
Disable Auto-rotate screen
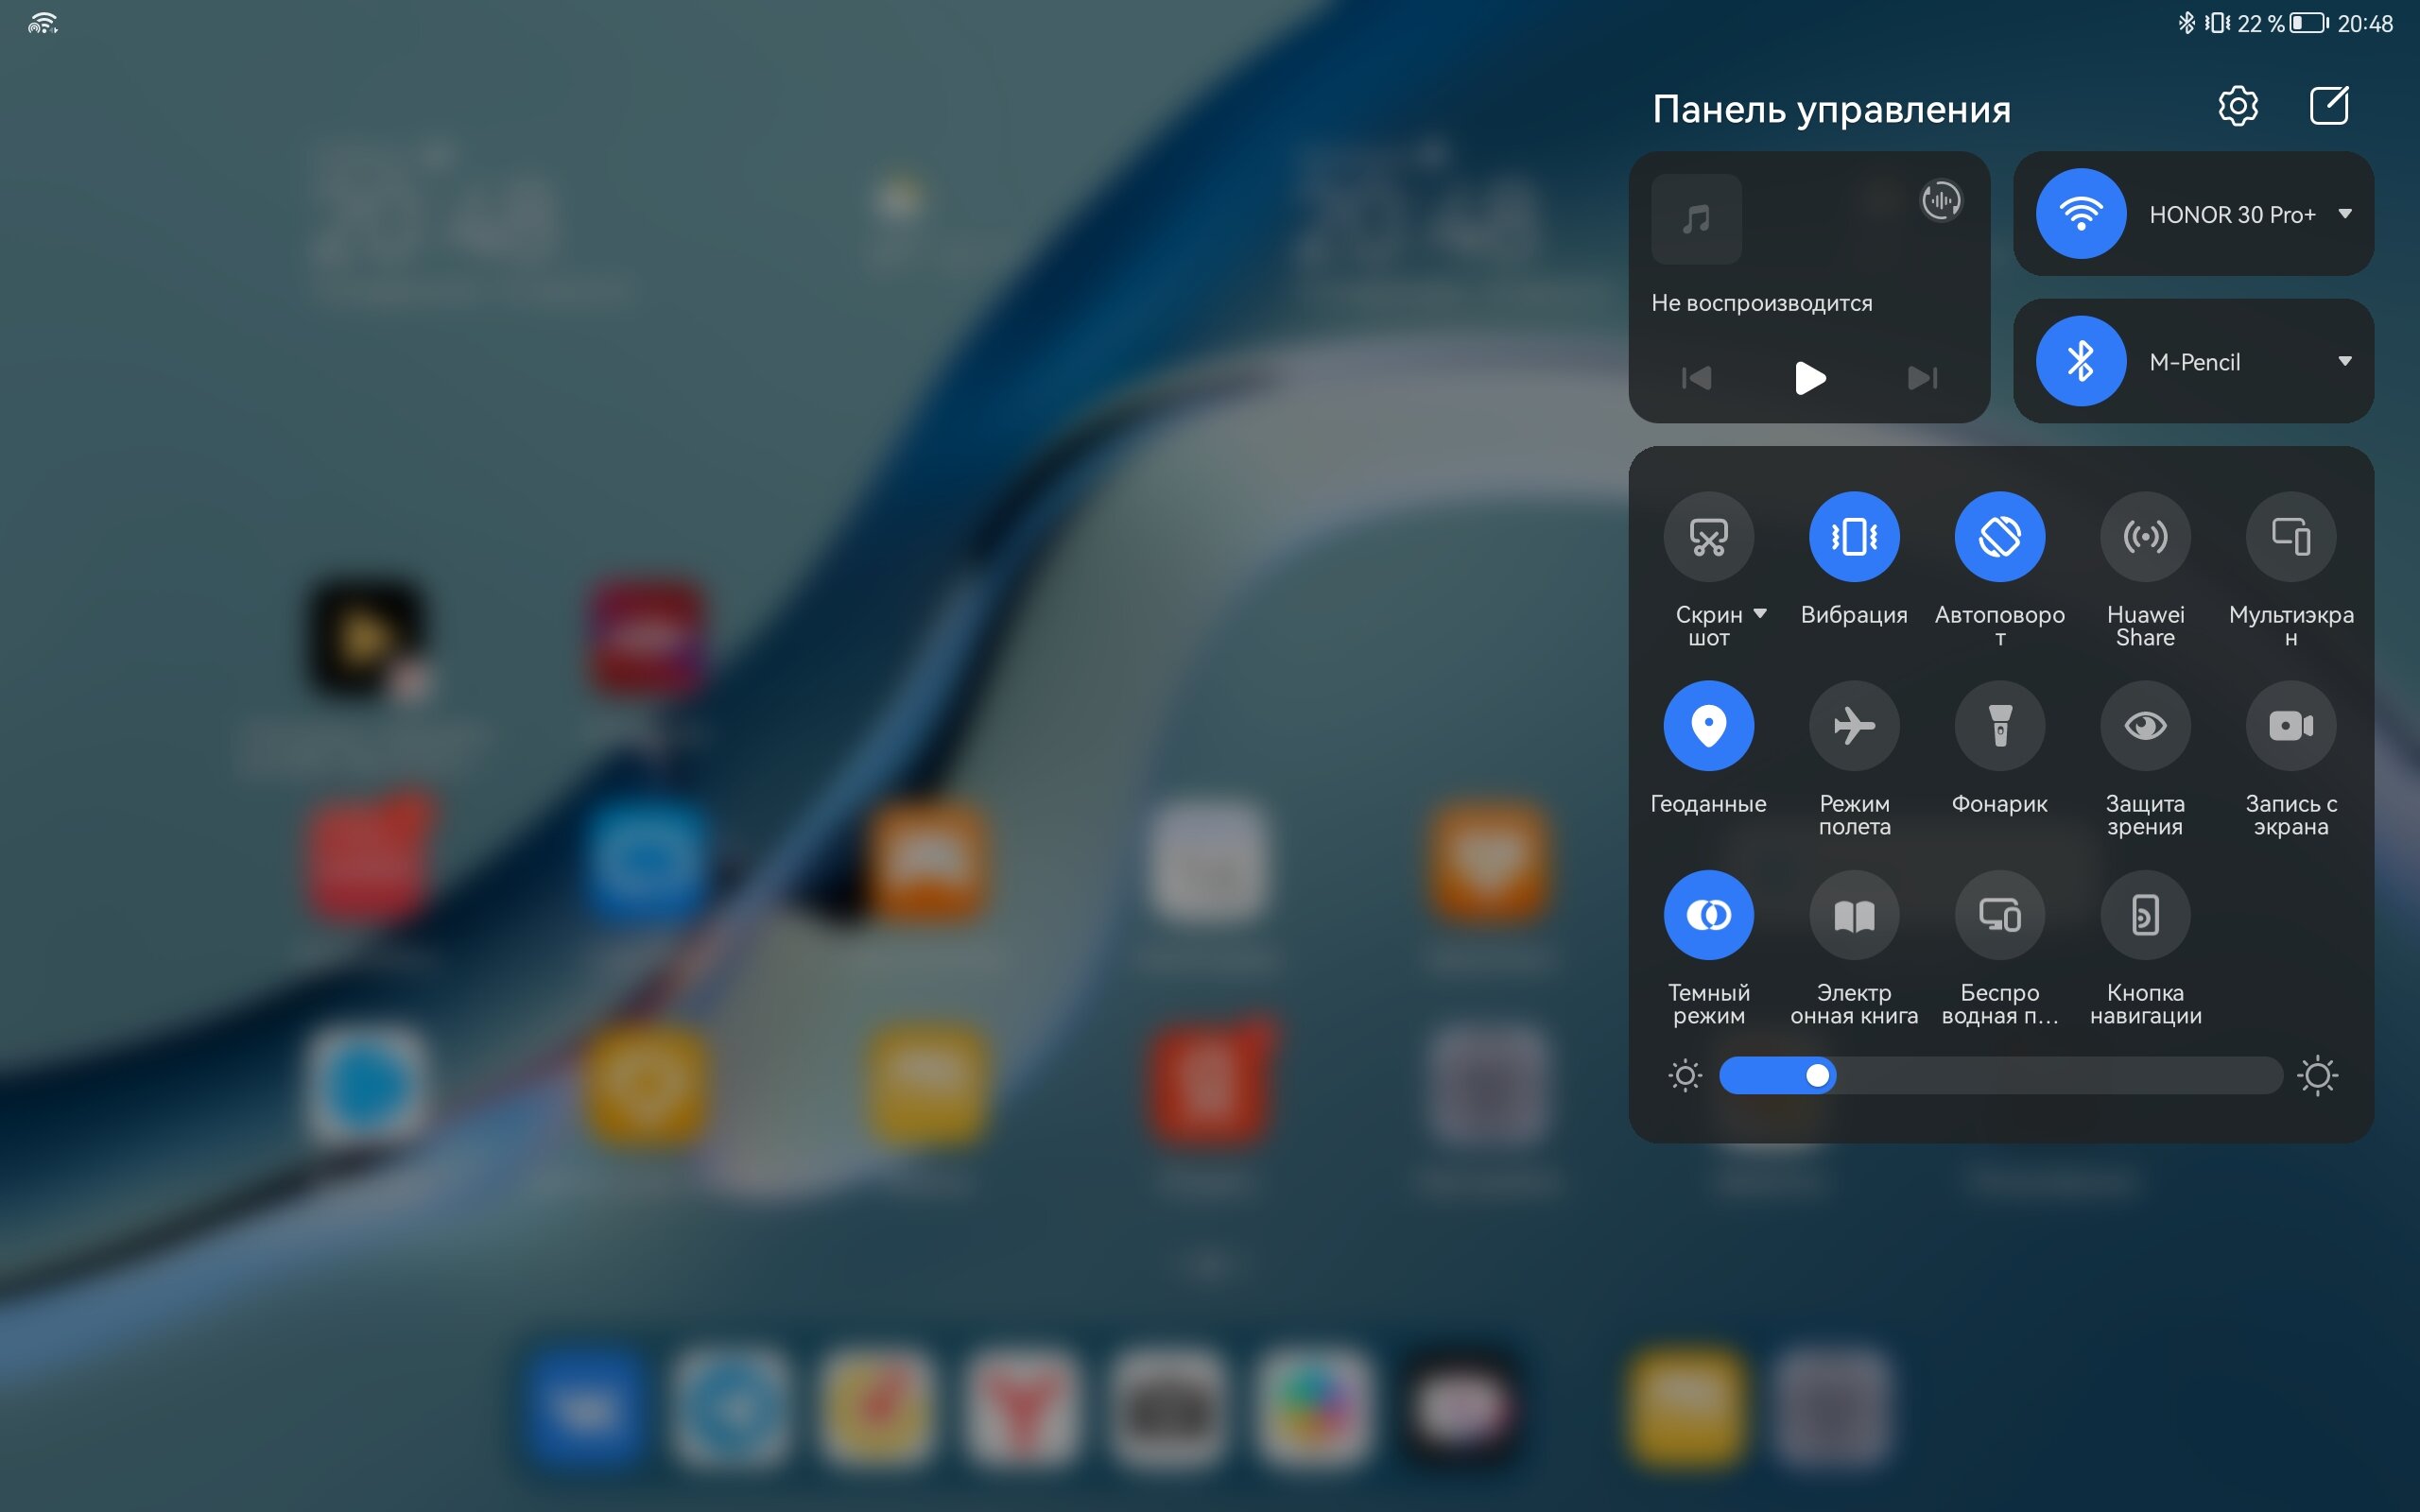[x=1998, y=535]
